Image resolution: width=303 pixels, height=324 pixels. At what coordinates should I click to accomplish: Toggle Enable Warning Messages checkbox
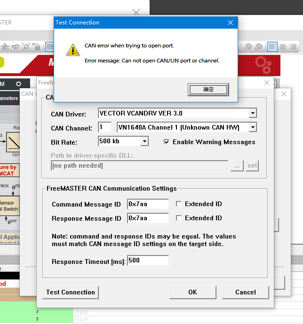point(167,142)
